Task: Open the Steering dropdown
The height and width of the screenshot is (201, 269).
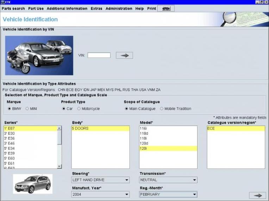Action: coord(100,180)
